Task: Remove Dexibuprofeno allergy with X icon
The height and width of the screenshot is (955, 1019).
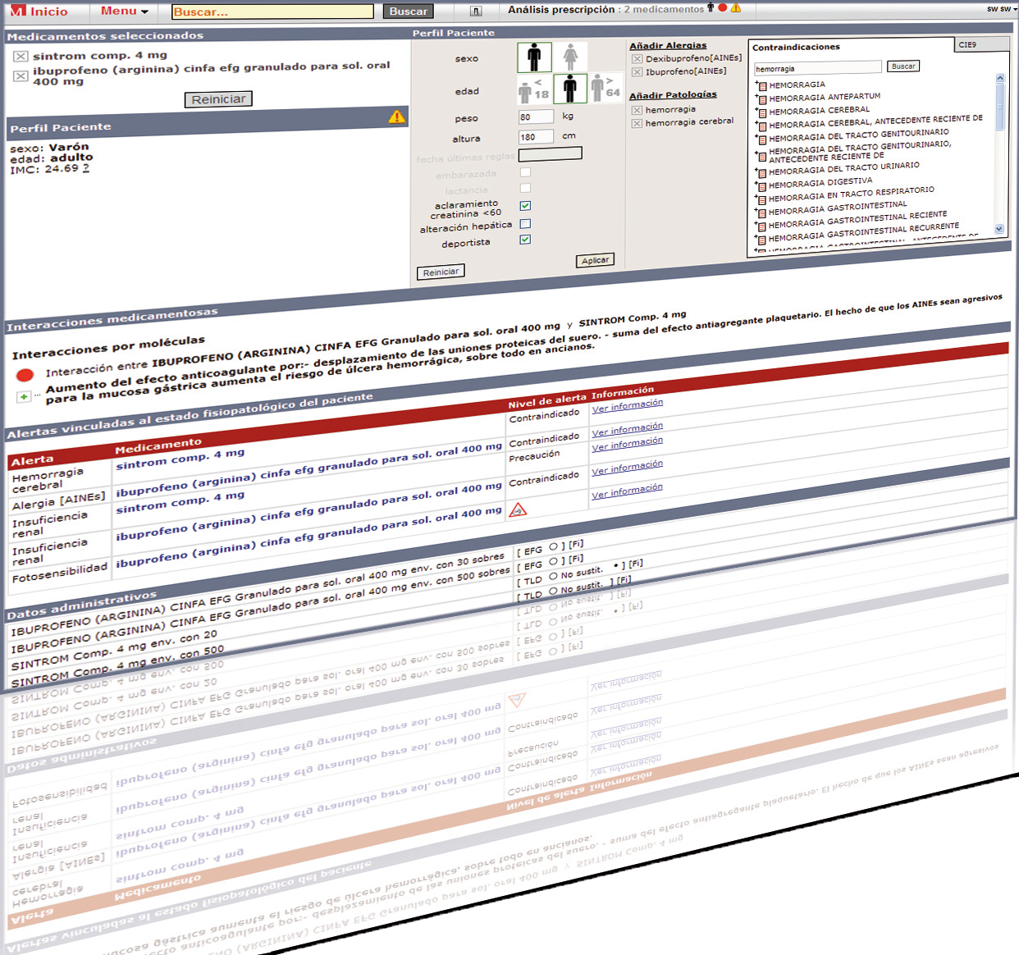Action: pyautogui.click(x=637, y=59)
